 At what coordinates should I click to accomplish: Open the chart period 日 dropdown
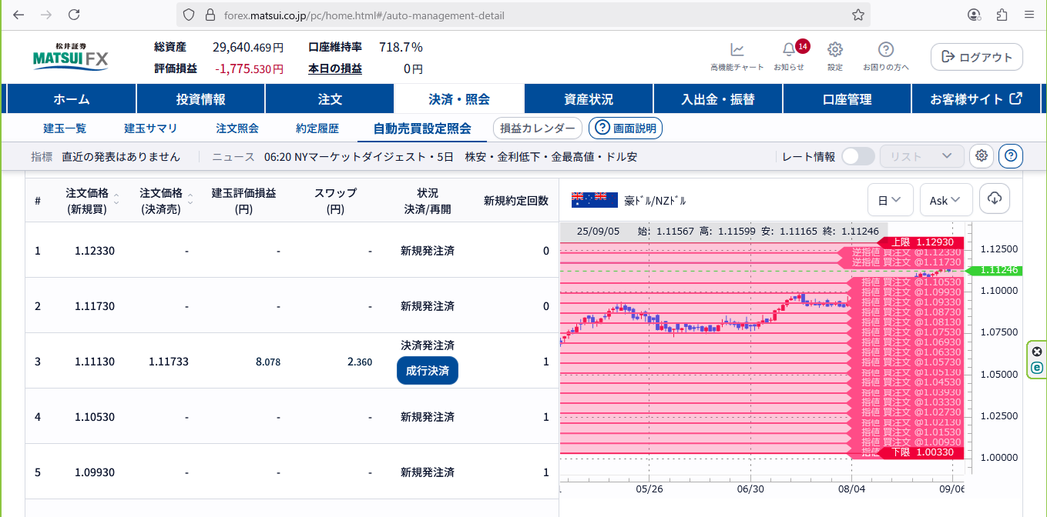891,200
